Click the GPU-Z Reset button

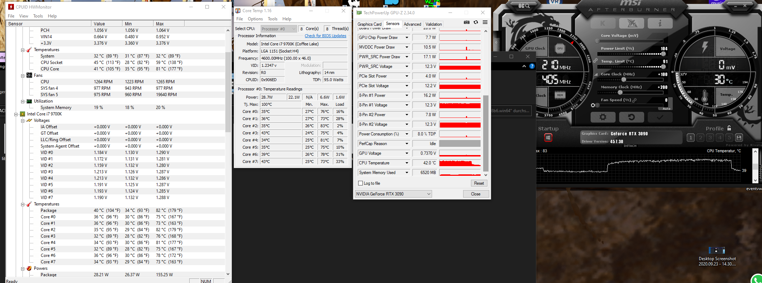tap(479, 183)
